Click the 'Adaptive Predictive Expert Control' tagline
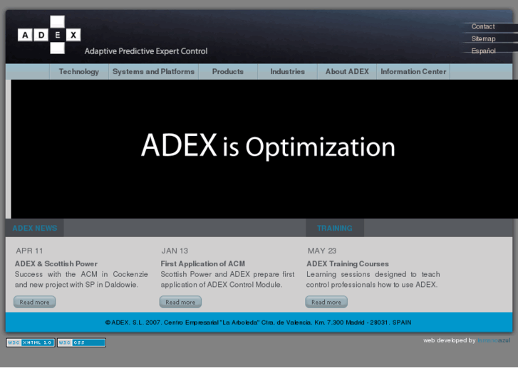Screen dimensions: 518x388 (x=146, y=51)
